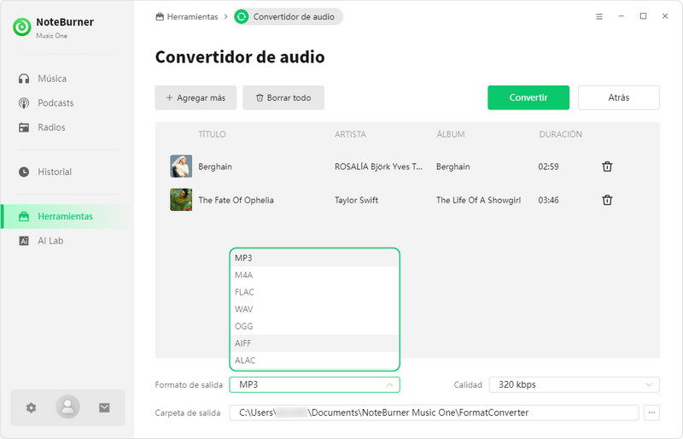Image resolution: width=683 pixels, height=439 pixels.
Task: Click the mail envelope icon
Action: click(104, 407)
